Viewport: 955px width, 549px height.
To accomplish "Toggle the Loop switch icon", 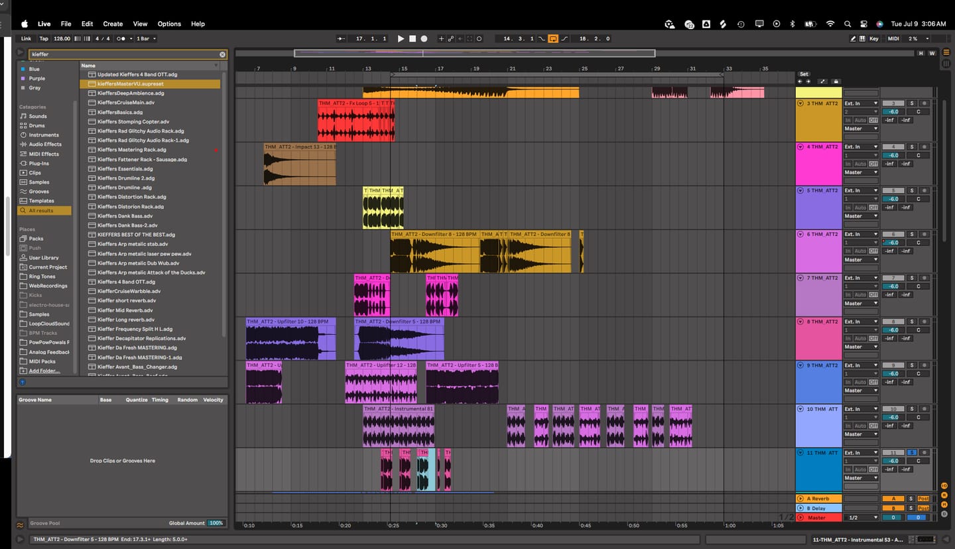I will (x=553, y=39).
